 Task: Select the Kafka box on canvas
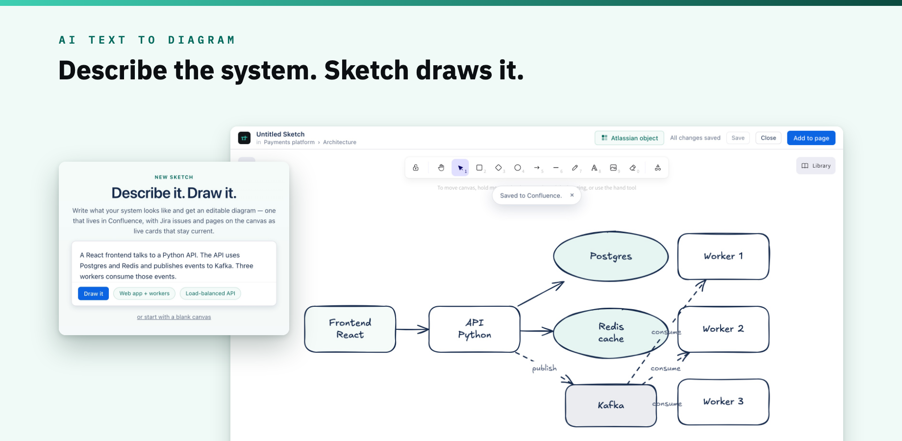click(611, 405)
